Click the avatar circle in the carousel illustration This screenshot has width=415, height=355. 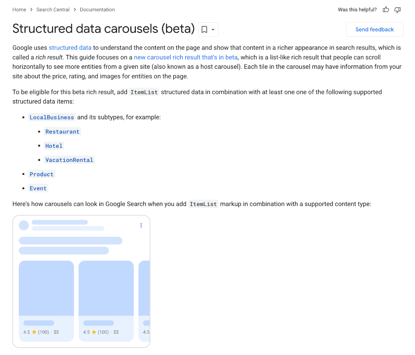pyautogui.click(x=24, y=225)
